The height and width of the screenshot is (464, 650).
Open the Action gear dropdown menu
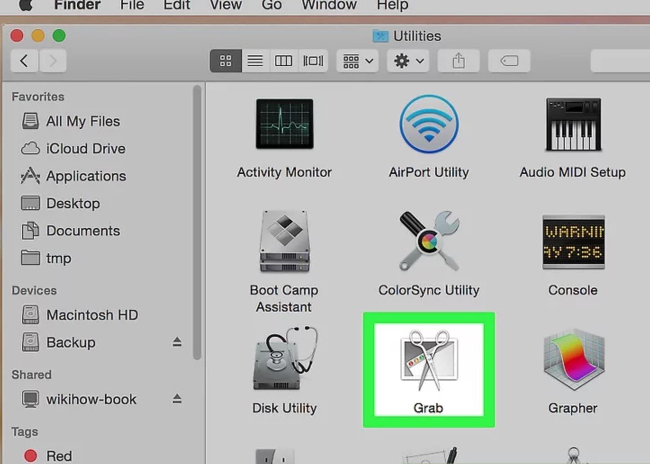[408, 61]
